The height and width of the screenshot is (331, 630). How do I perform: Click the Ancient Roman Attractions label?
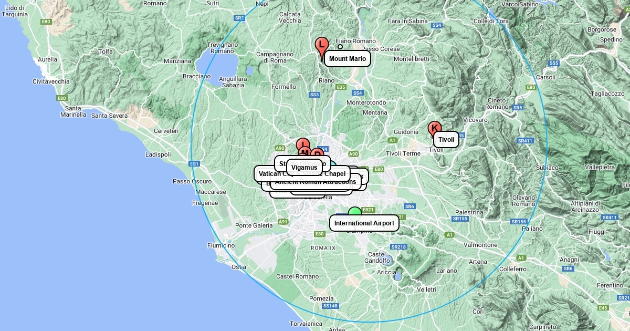pyautogui.click(x=316, y=181)
